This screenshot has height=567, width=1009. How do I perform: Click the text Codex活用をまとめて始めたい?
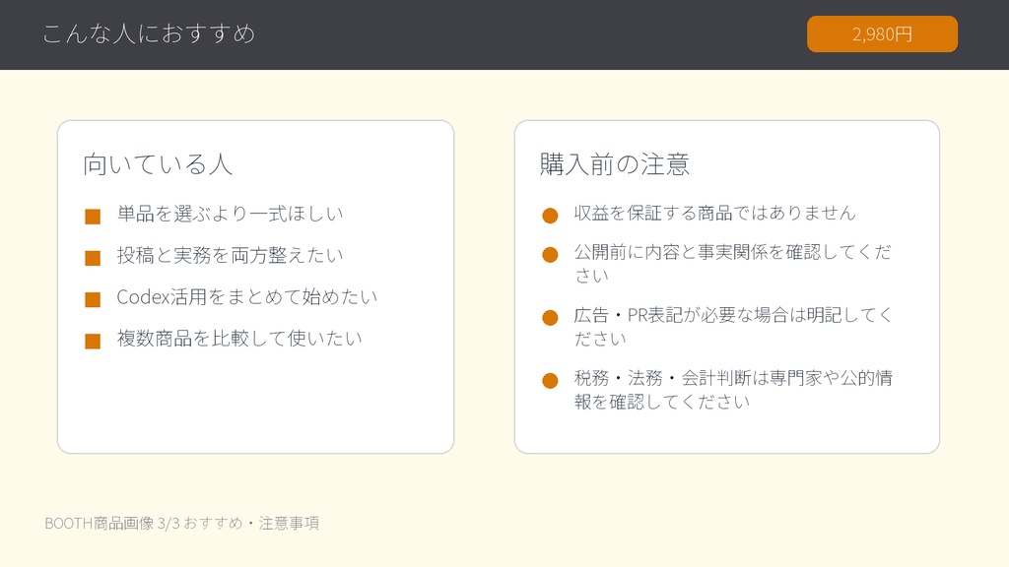[x=247, y=297]
